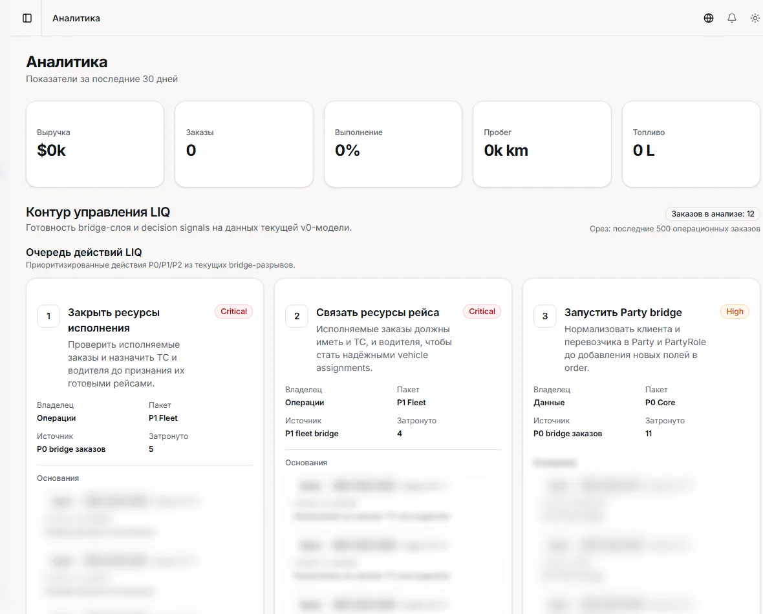Image resolution: width=763 pixels, height=614 pixels.
Task: Select action number 1 badge
Action: [48, 316]
